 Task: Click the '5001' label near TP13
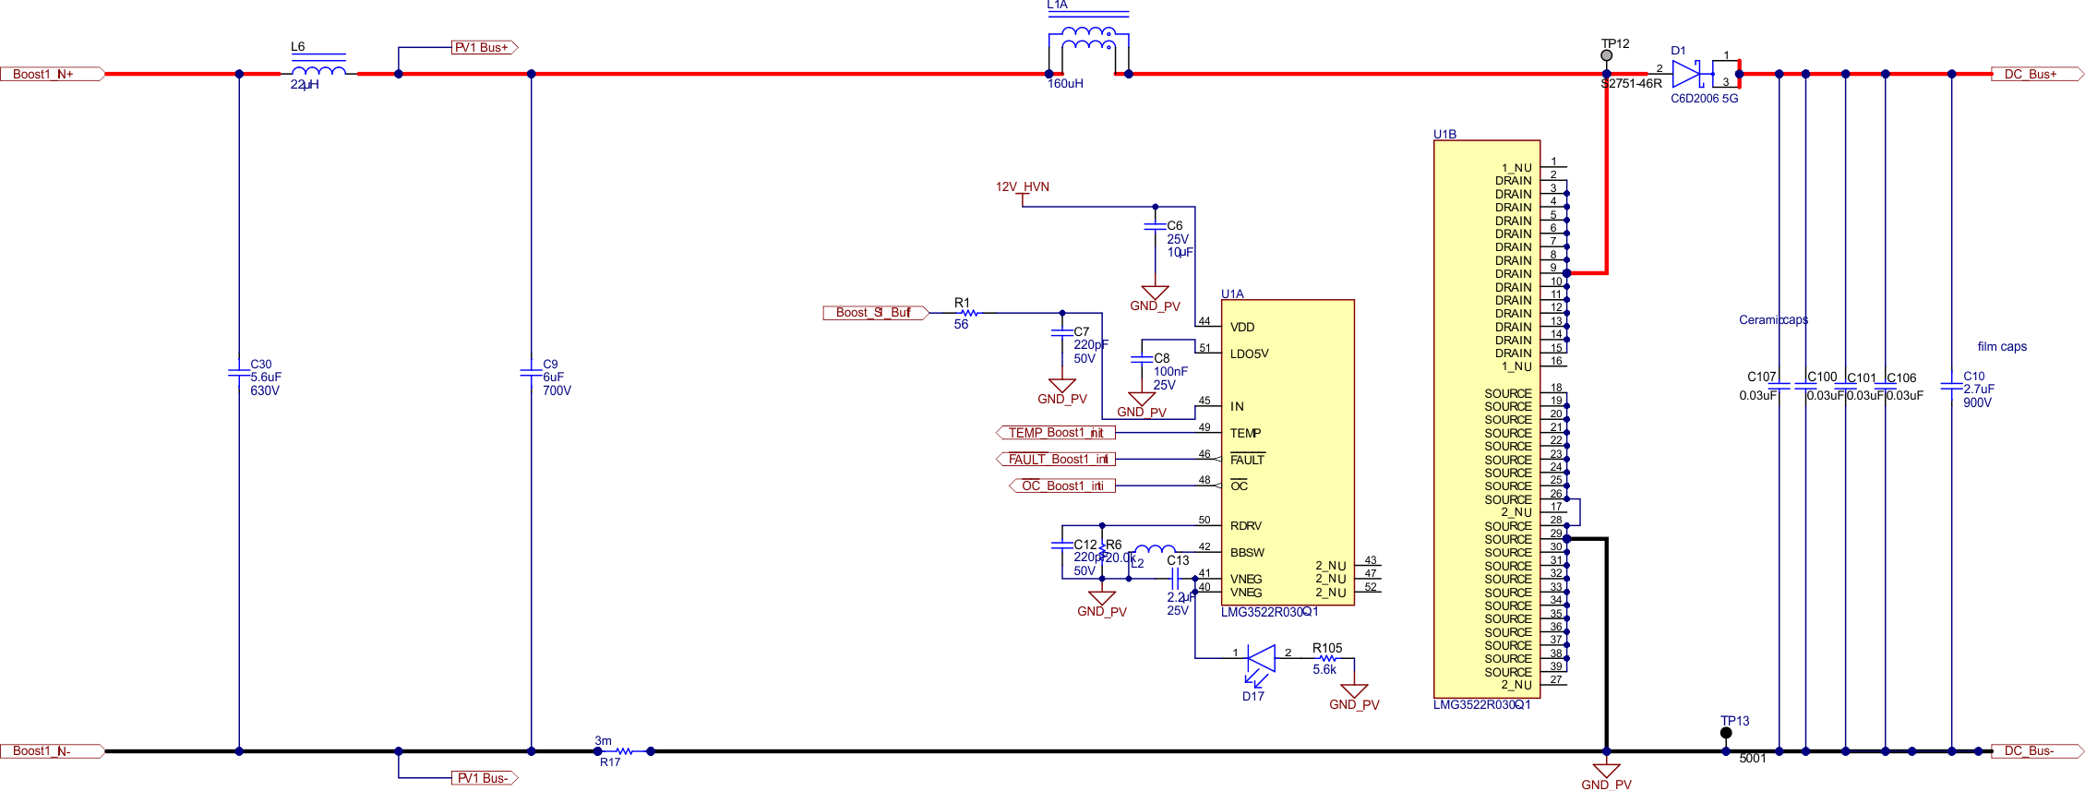(x=1753, y=759)
